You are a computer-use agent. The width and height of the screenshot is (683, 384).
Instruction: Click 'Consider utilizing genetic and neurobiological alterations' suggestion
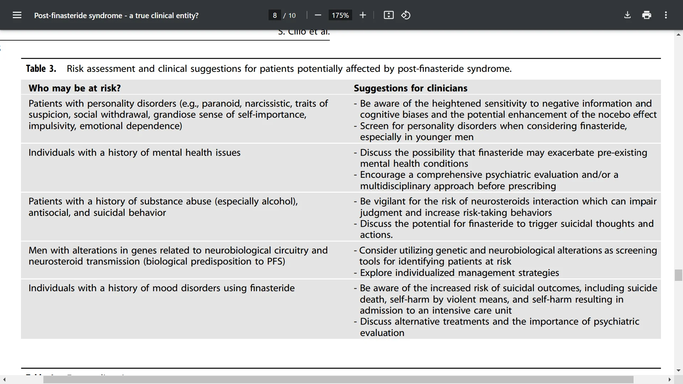(x=505, y=256)
